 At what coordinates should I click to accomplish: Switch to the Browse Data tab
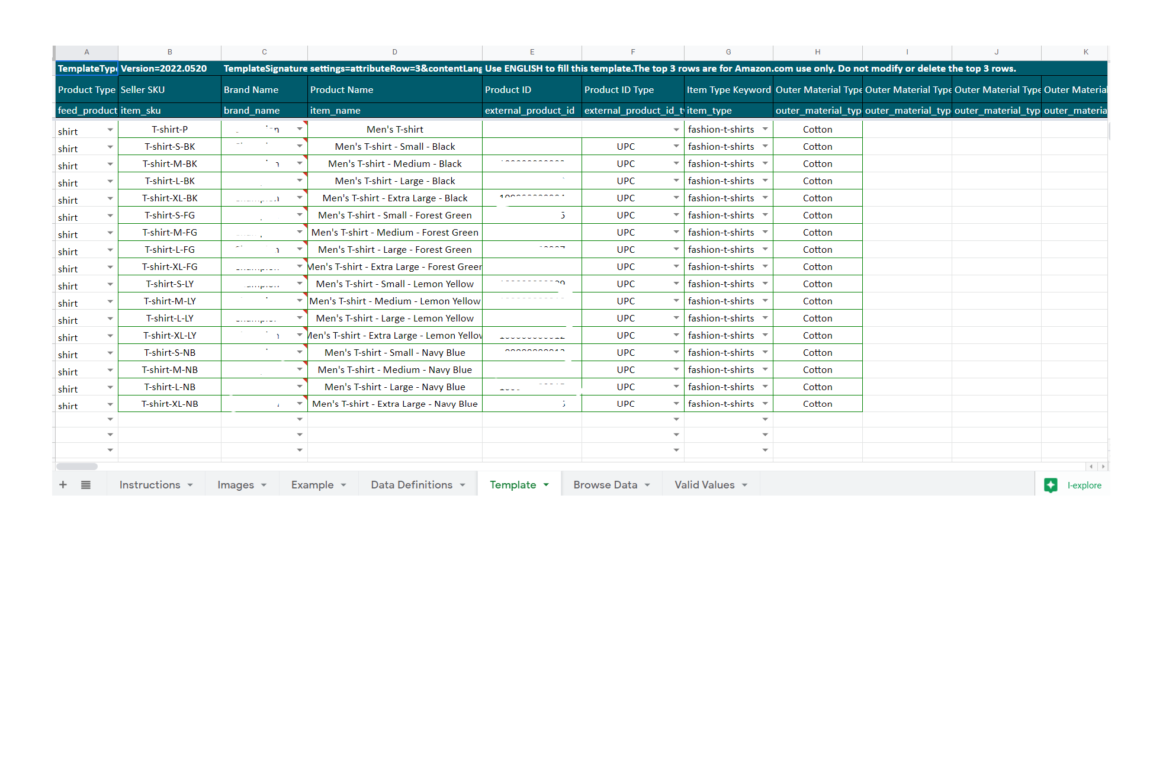point(605,485)
